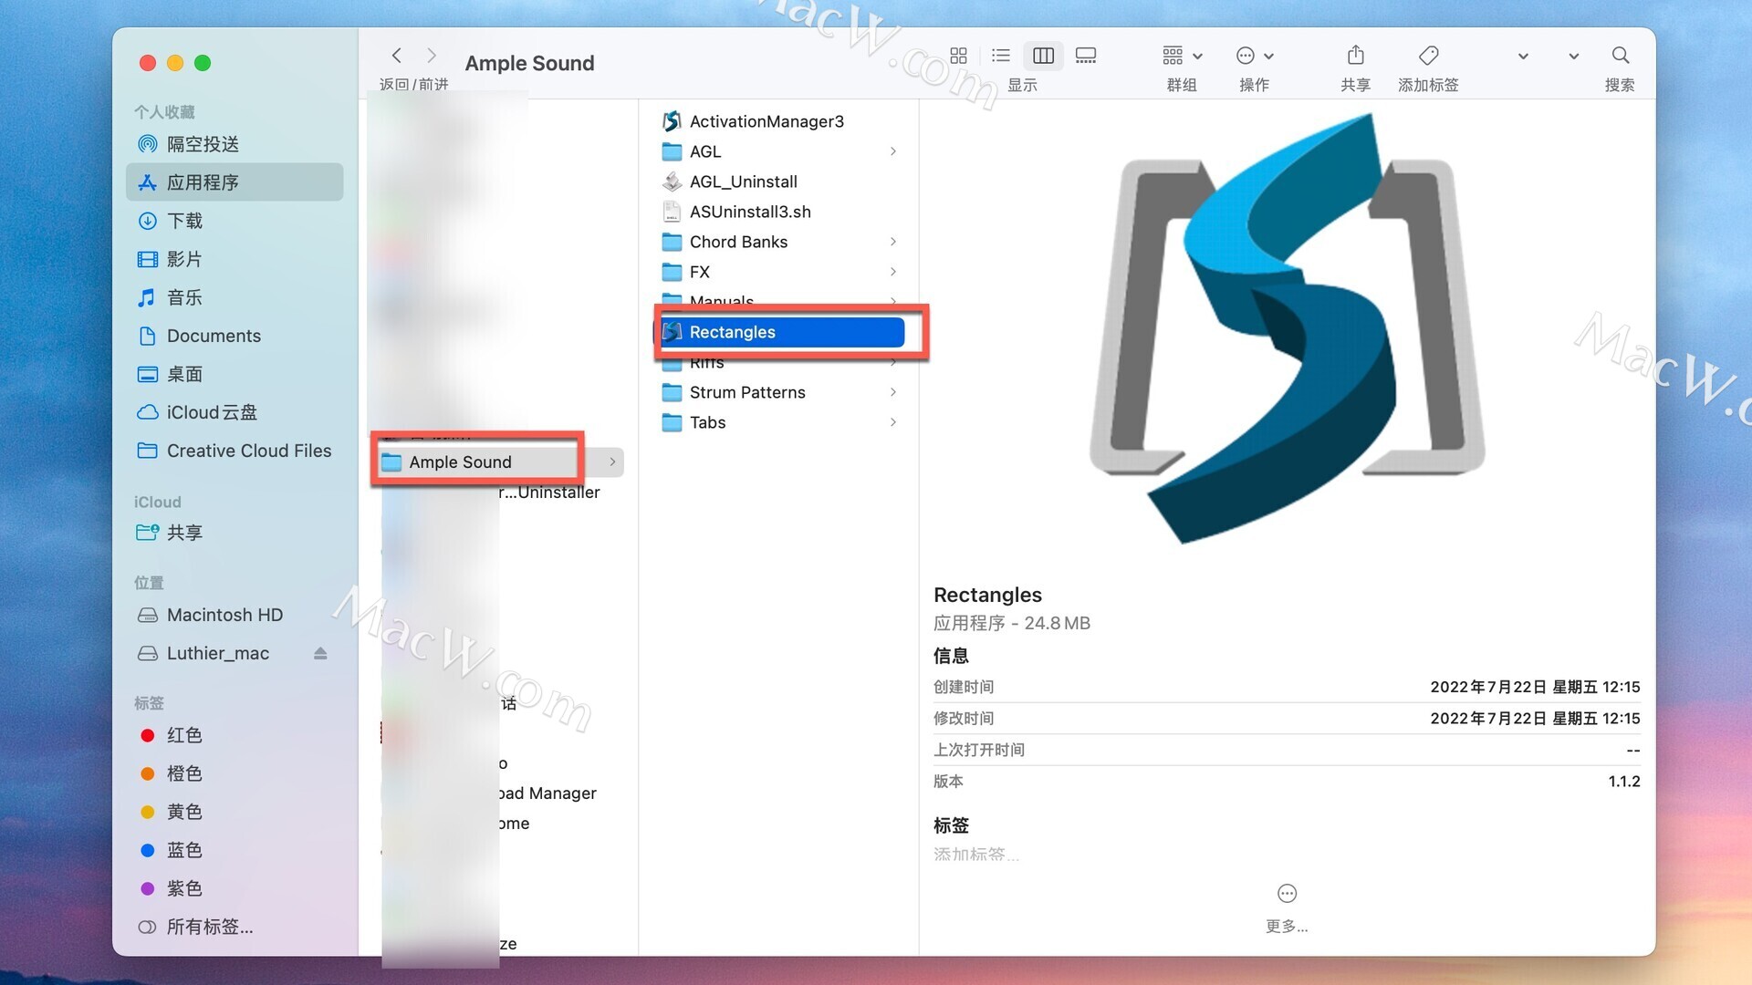Click the add tags (添加标签…) field
The image size is (1752, 985).
976,855
